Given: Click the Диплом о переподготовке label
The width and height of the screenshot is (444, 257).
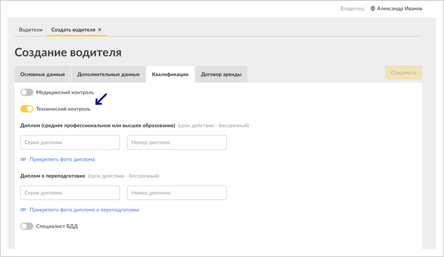Looking at the screenshot, I should 53,176.
